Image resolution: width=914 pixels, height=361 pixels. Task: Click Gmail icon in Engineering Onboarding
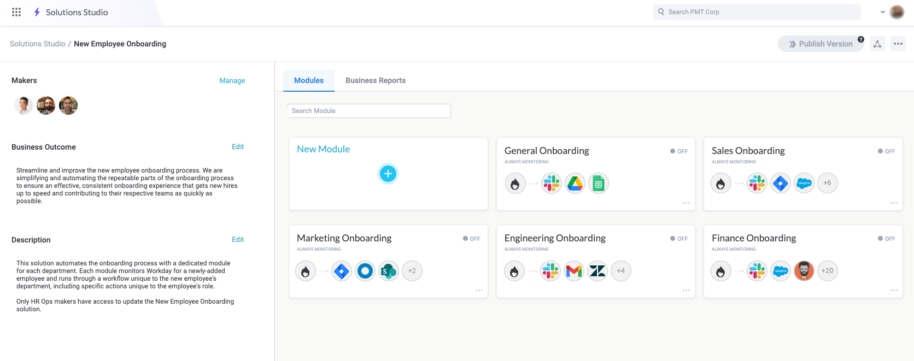574,271
